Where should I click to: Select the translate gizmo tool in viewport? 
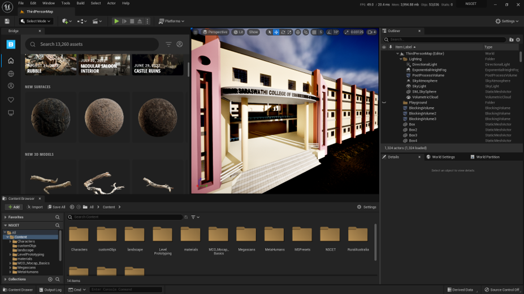click(x=276, y=32)
